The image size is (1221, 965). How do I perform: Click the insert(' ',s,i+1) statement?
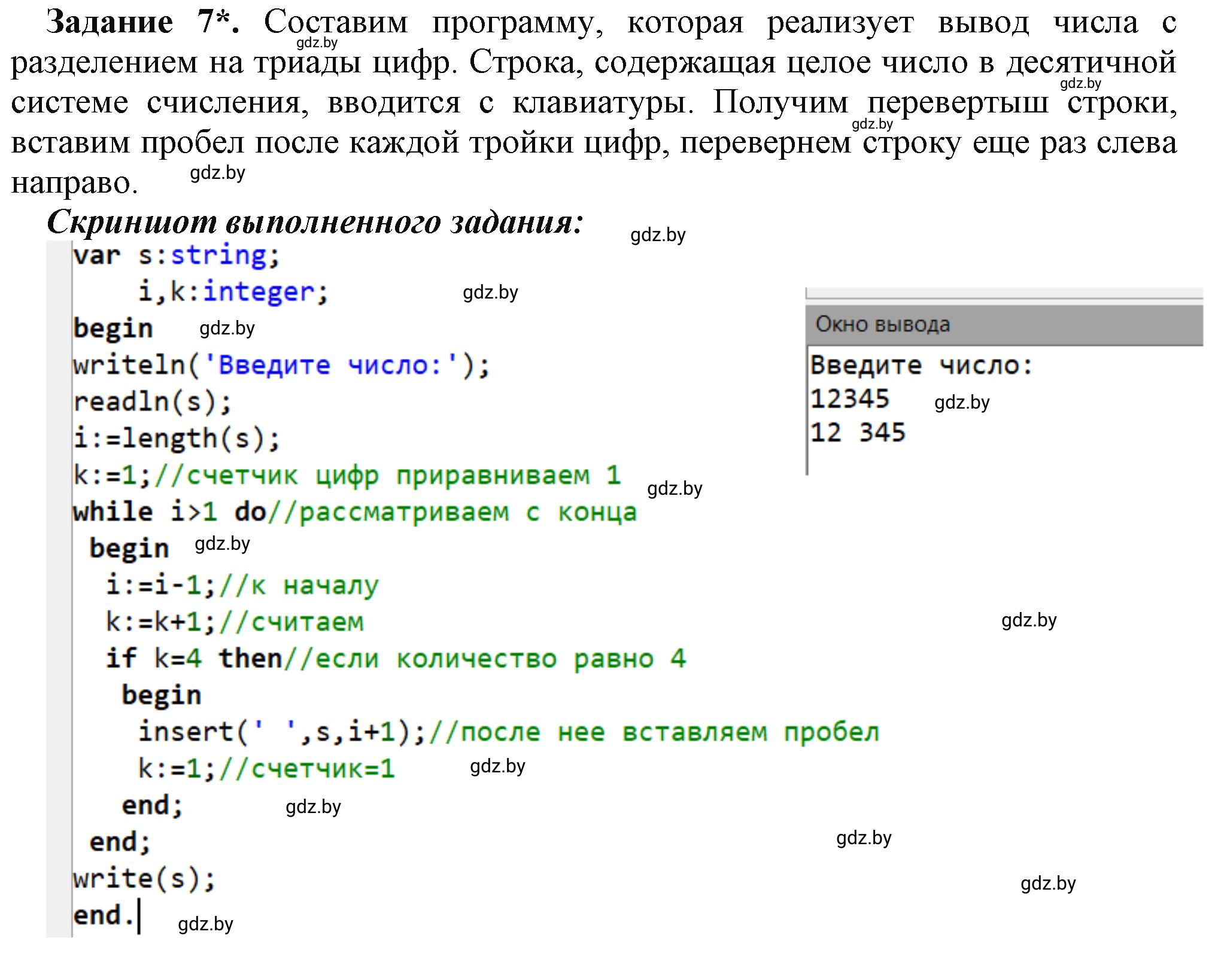pos(282,732)
